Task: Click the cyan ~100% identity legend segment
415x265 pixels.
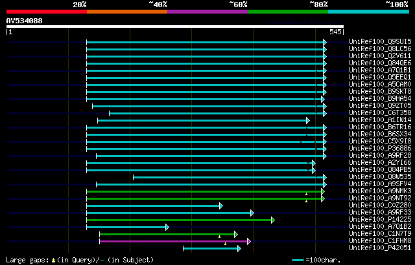Action: point(369,12)
